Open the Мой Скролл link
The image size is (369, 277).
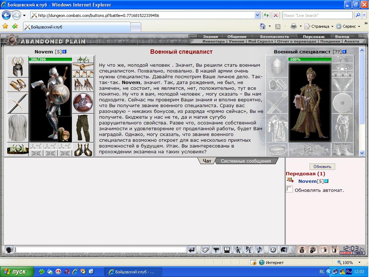pos(261,41)
